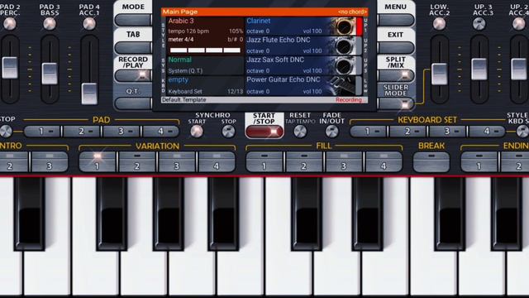The height and width of the screenshot is (298, 529).
Task: Click the tempo 126 bpm value
Action: (188, 31)
